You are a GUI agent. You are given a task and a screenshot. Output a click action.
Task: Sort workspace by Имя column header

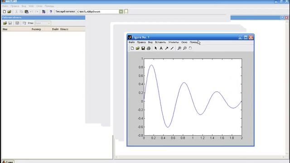click(x=5, y=29)
